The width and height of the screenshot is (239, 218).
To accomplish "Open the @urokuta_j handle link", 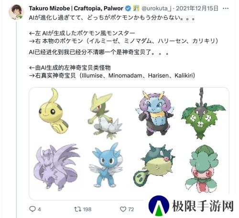I will pyautogui.click(x=156, y=9).
